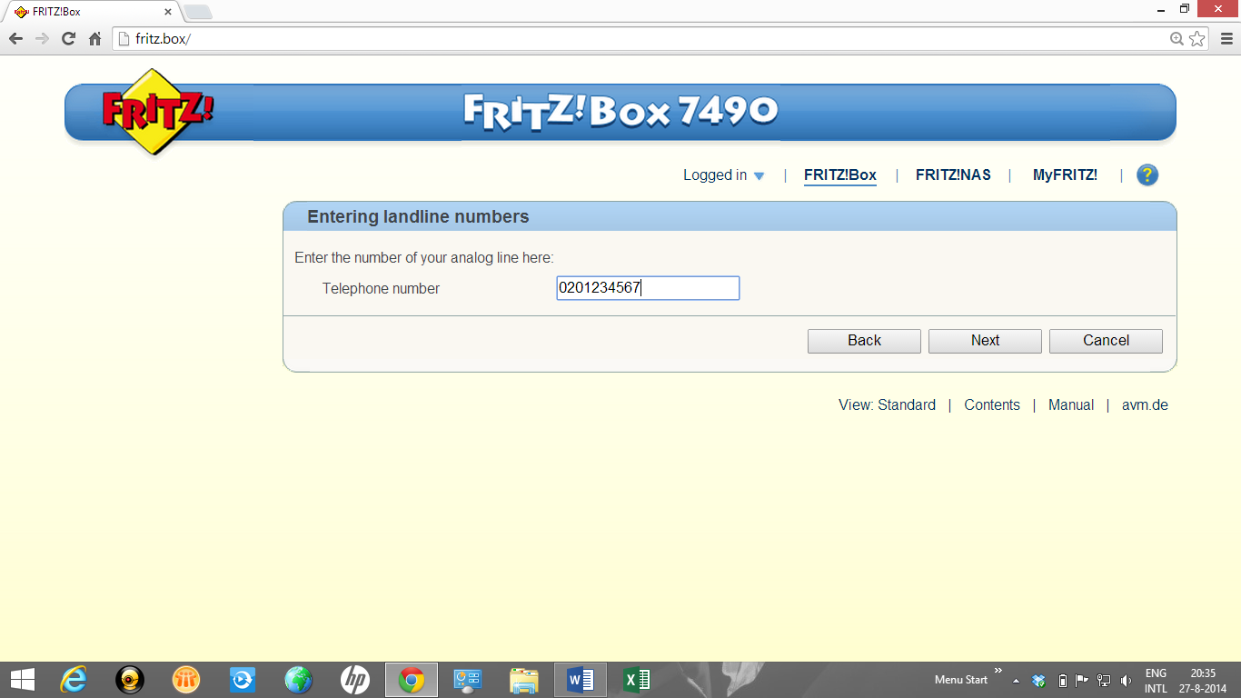This screenshot has height=698, width=1241.
Task: Open the MyFRITZ! menu tab
Action: point(1065,175)
